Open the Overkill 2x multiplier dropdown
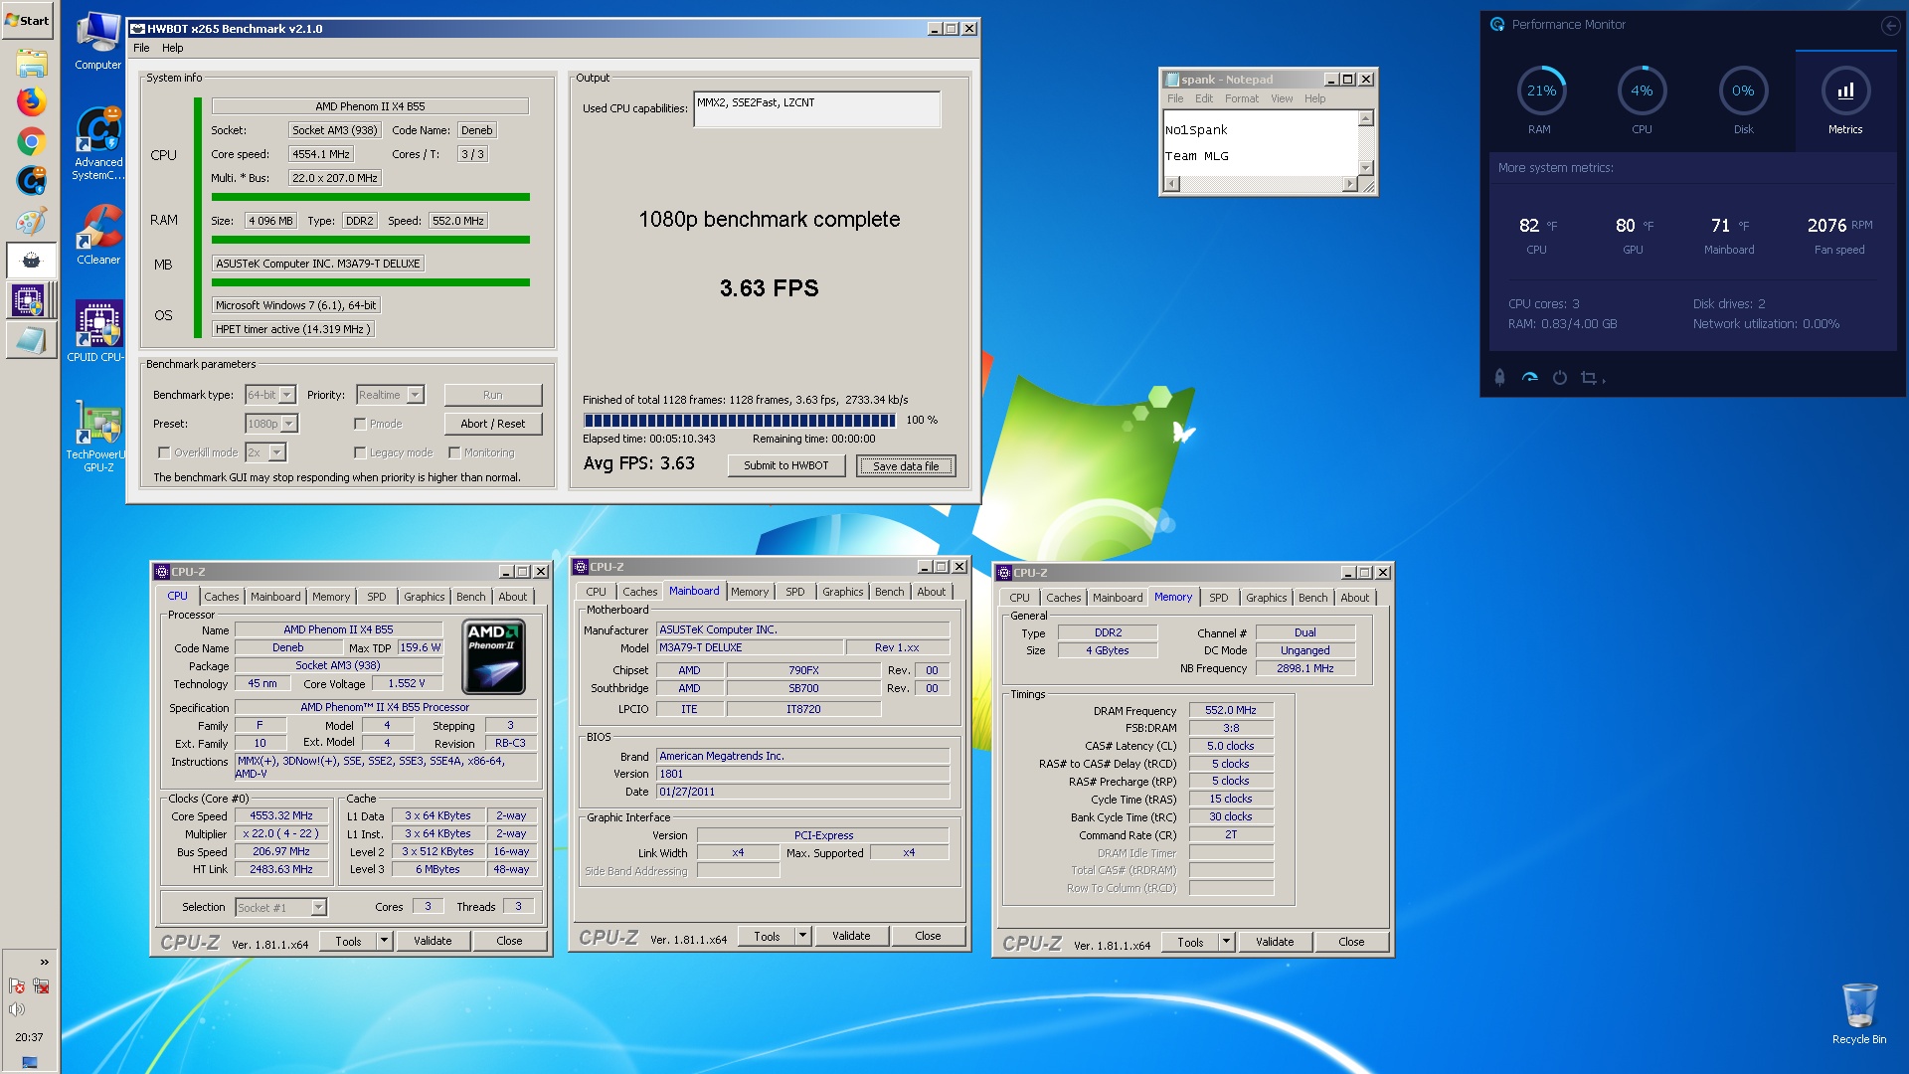1909x1074 pixels. [277, 452]
